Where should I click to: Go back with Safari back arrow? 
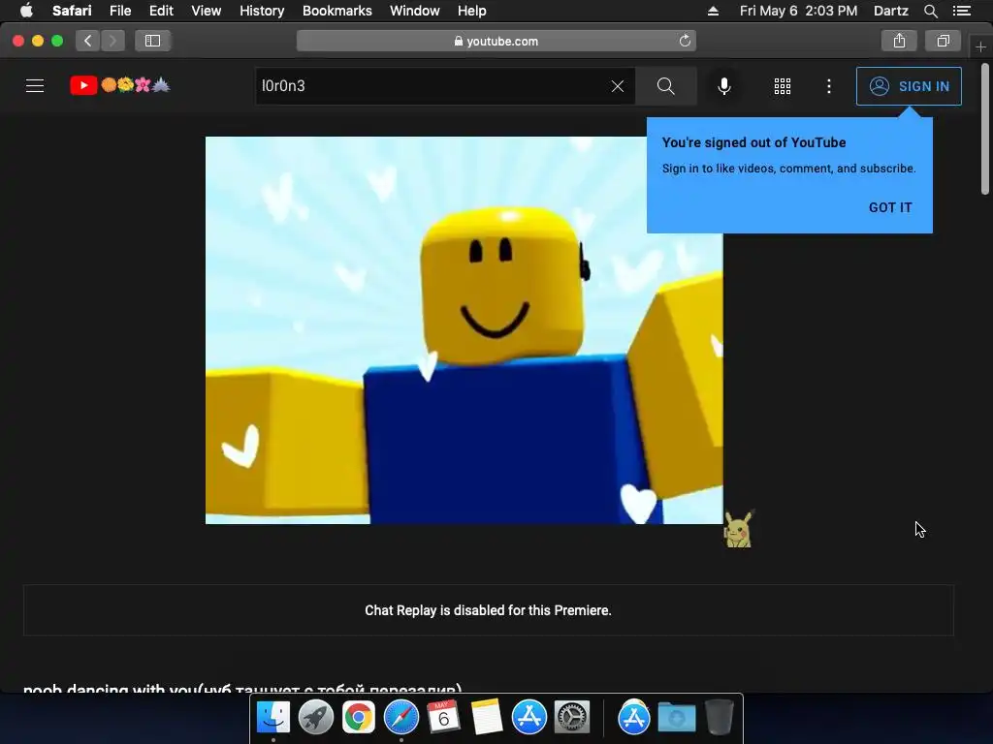[x=88, y=41]
